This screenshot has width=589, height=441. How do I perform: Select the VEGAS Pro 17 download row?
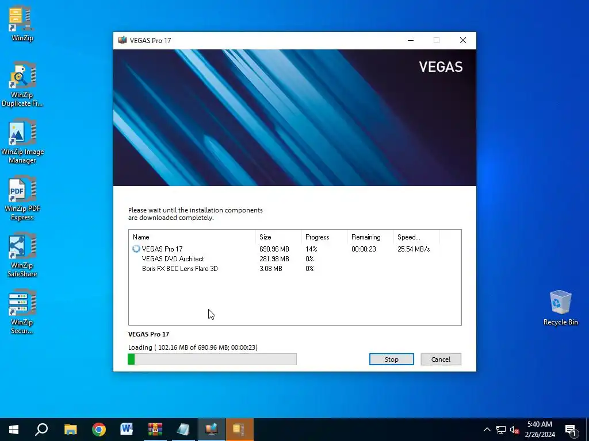pyautogui.click(x=295, y=249)
